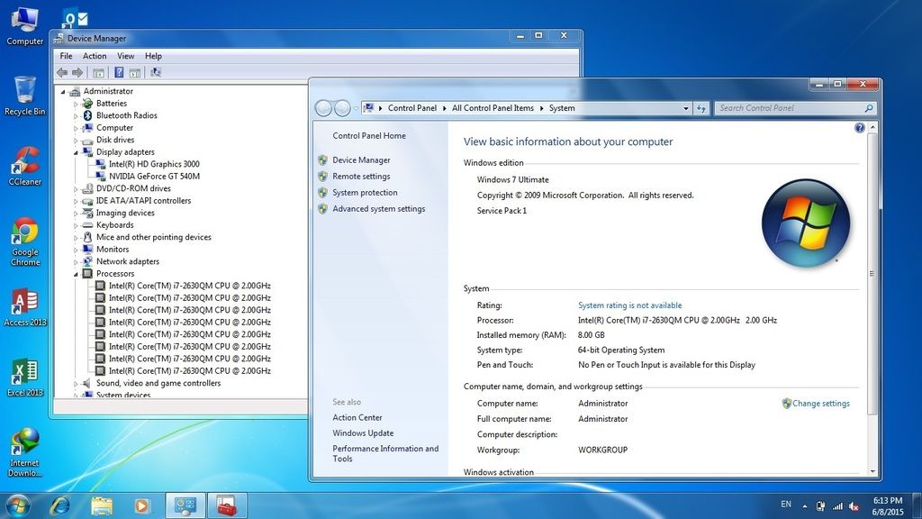922x519 pixels.
Task: Click the Change settings link
Action: coord(821,404)
